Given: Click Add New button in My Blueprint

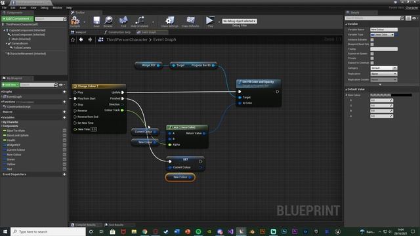Looking at the screenshot, I should (x=10, y=85).
